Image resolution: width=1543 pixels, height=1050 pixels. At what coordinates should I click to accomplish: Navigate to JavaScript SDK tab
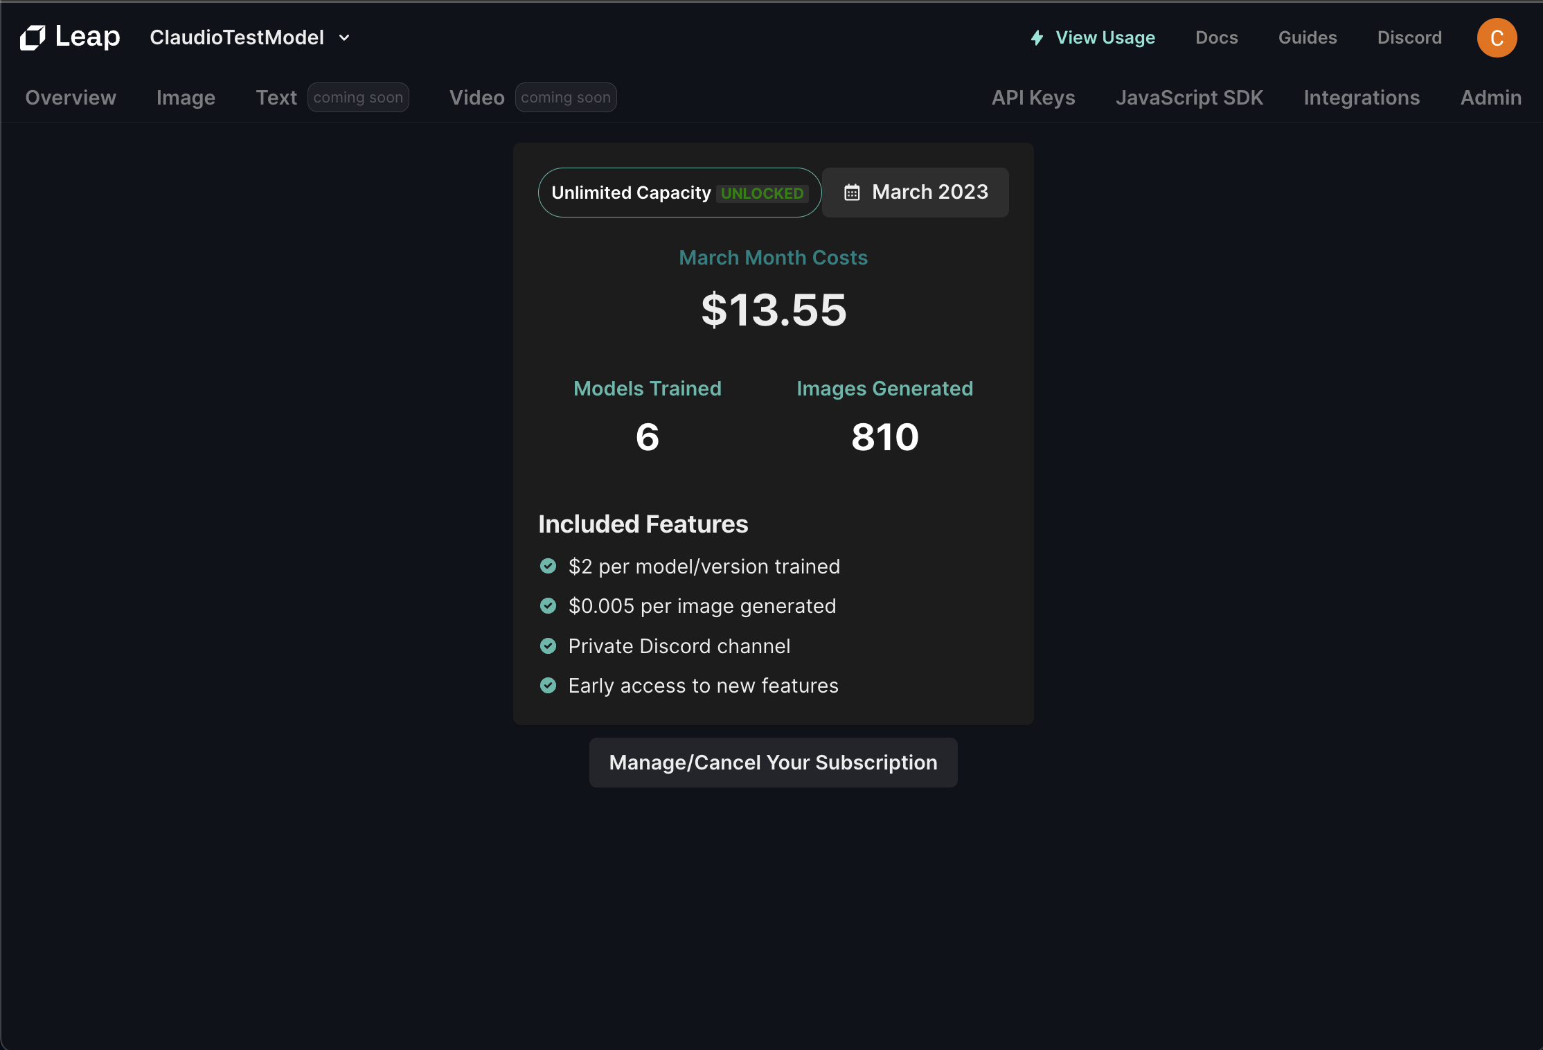1189,98
